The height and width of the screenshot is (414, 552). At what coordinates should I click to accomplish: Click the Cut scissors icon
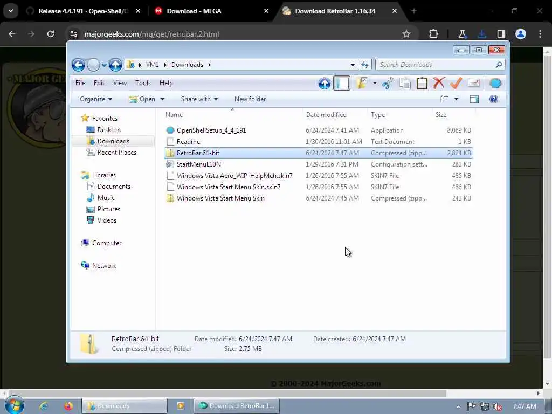pos(388,84)
